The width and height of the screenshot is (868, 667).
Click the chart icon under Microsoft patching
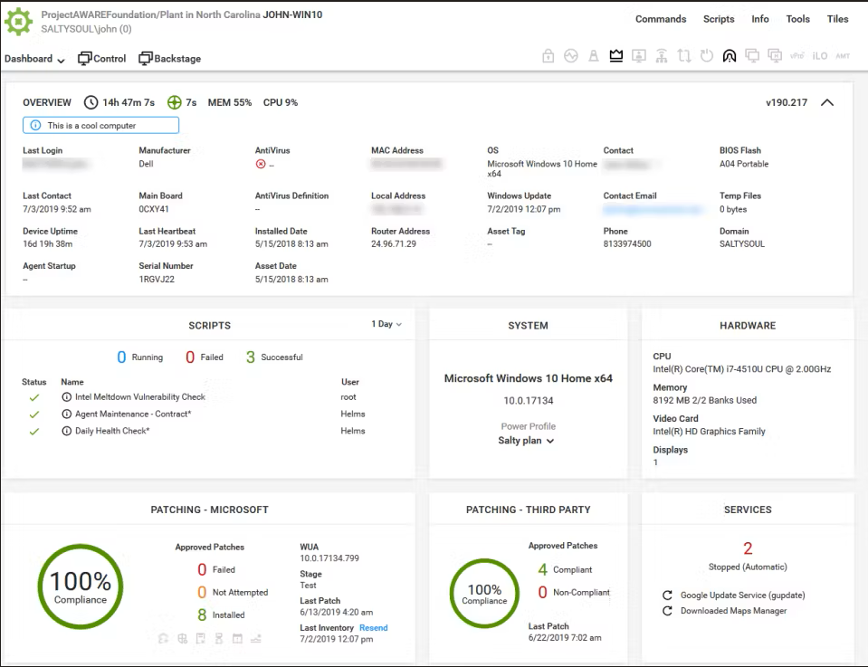tap(256, 639)
